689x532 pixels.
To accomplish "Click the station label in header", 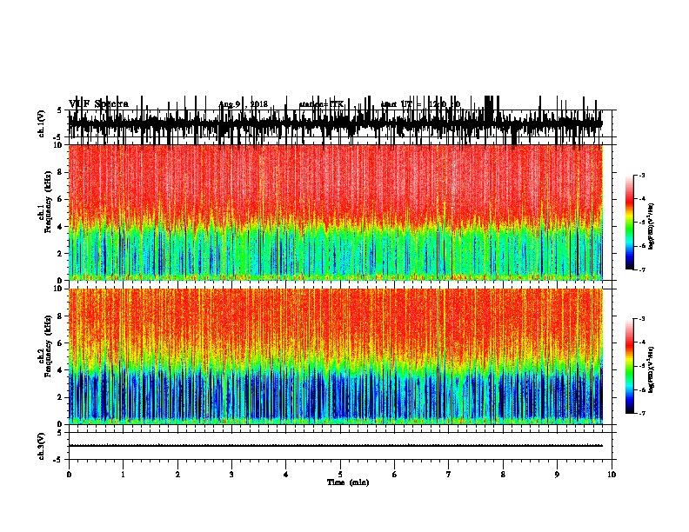I will [321, 104].
